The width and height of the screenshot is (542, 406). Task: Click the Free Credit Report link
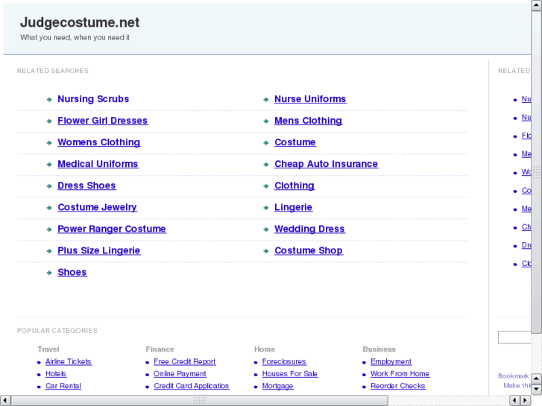185,361
